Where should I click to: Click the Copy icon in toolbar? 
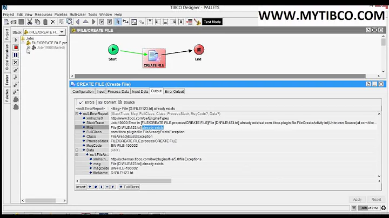point(37,22)
